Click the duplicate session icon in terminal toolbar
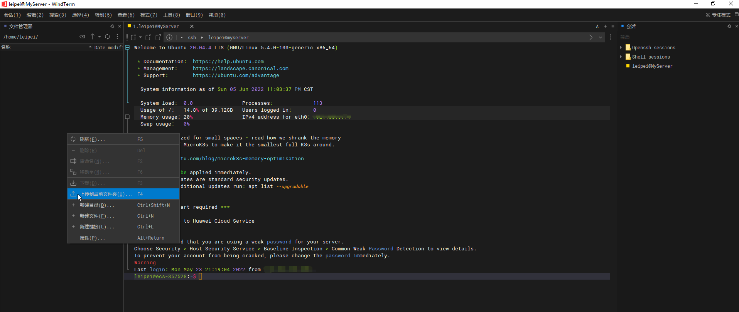739x312 pixels. coord(158,37)
